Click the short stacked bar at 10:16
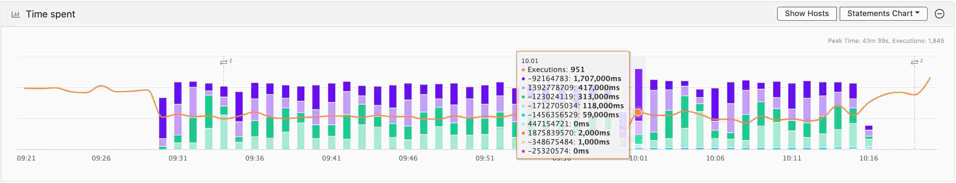The height and width of the screenshot is (183, 956). tap(869, 137)
